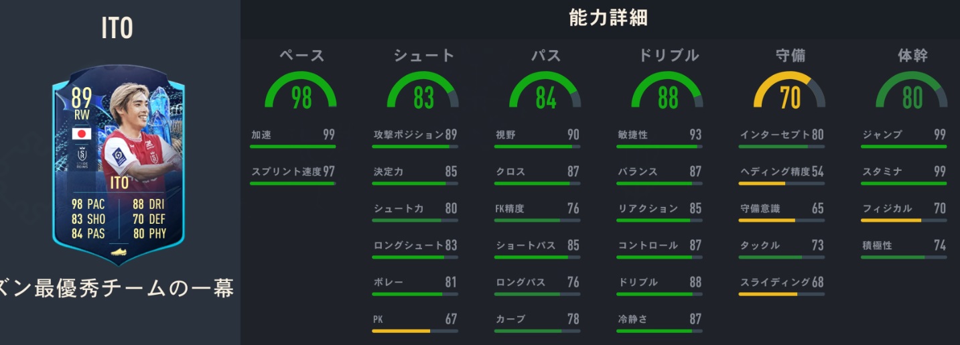Click the Physical gauge showing 80

[912, 92]
